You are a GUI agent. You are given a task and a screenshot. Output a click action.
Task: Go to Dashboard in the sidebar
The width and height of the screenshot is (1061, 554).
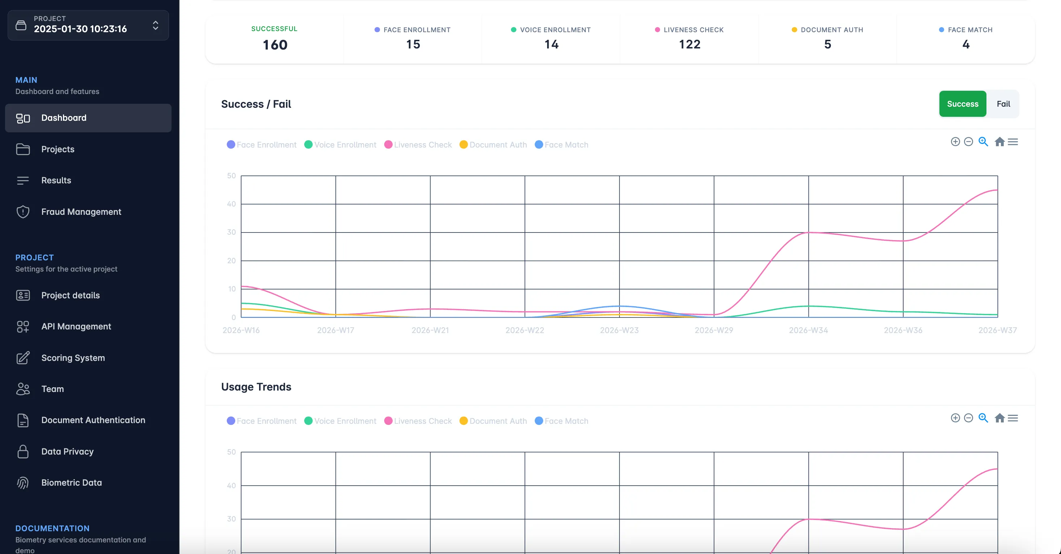88,118
